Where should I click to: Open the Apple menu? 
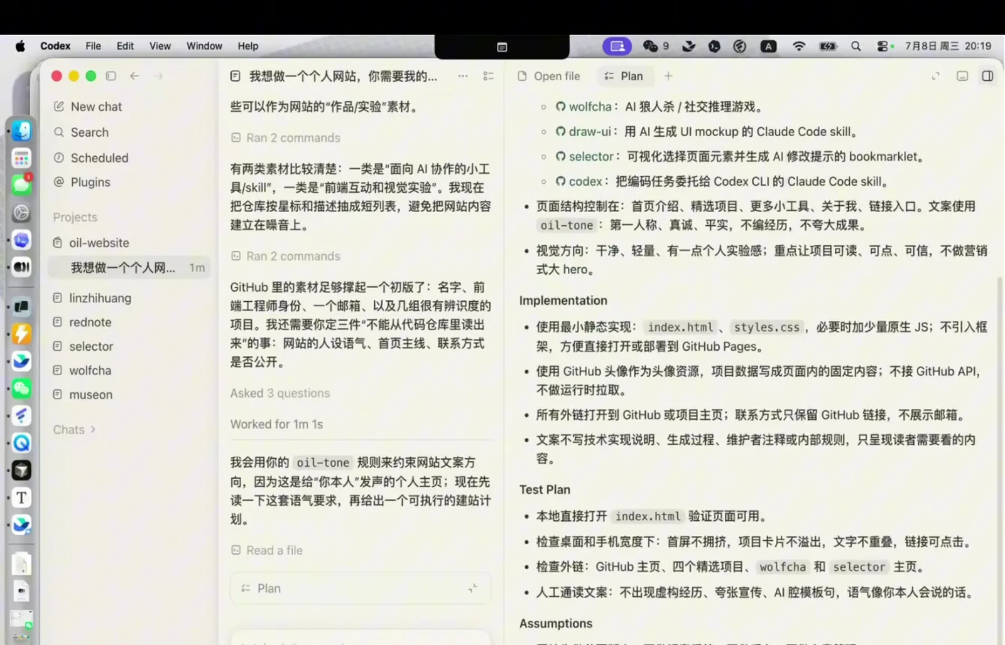pos(20,46)
